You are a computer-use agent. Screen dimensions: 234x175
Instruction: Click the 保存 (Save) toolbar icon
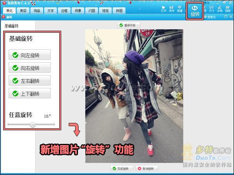tap(172, 9)
